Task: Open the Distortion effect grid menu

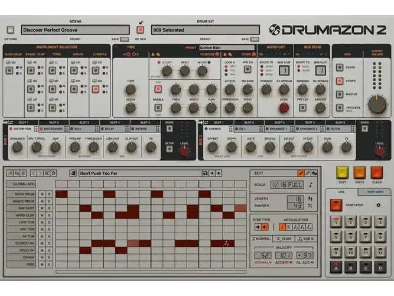Action: tap(35, 128)
